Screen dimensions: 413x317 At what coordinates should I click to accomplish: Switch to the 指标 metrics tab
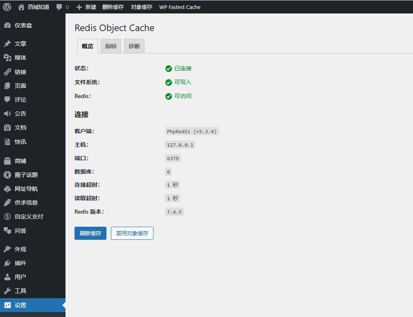click(111, 46)
